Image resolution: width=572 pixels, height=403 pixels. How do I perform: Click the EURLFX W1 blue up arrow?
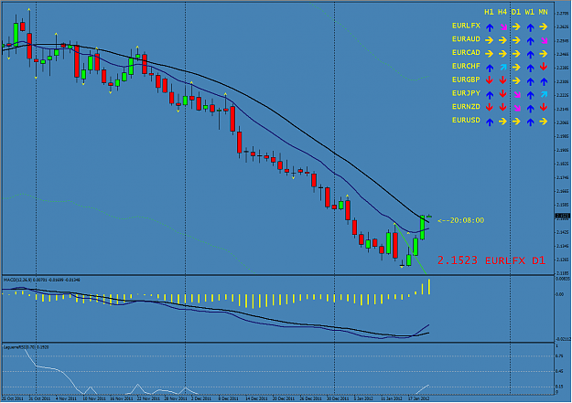point(530,27)
